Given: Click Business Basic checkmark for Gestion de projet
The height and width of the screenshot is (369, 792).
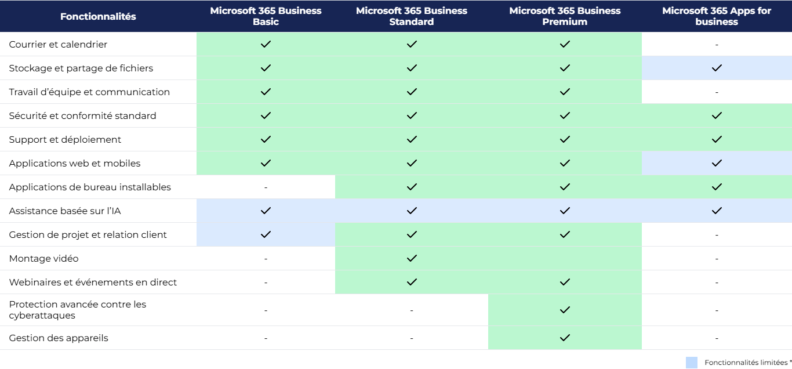Looking at the screenshot, I should 266,234.
